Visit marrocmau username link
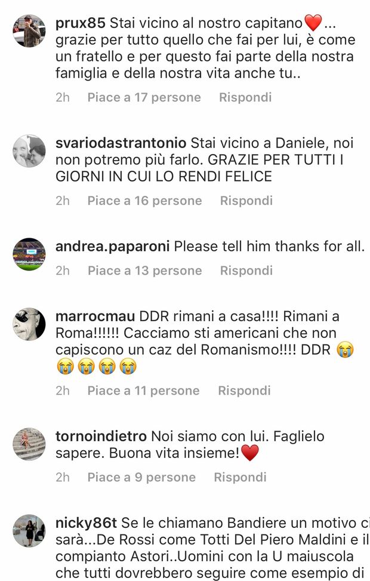Screen dimensions: 370x581 95,316
